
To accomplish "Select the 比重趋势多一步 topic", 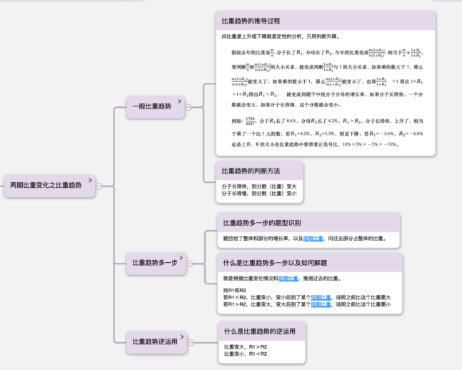I will coord(151,263).
